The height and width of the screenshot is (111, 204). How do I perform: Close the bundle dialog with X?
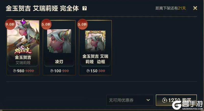pyautogui.click(x=195, y=8)
